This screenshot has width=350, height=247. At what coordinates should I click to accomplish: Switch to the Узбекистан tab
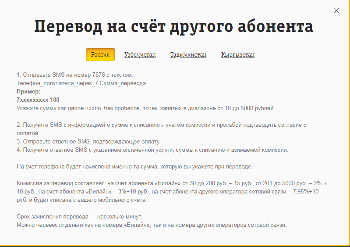(140, 55)
